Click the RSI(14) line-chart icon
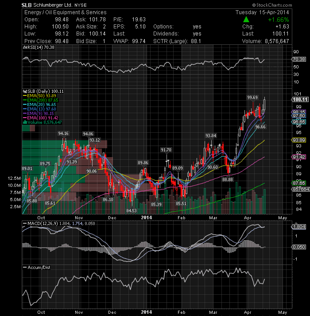Image resolution: width=310 pixels, height=316 pixels. (25, 47)
